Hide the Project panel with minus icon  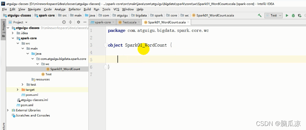pos(85,22)
